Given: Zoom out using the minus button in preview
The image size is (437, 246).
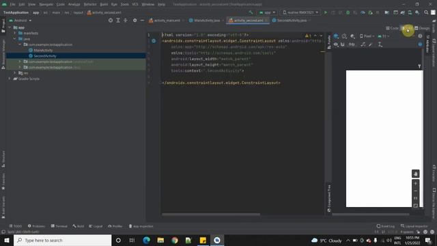Looking at the screenshot, I should (x=416, y=191).
